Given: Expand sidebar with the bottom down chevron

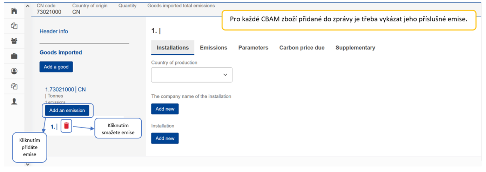Looking at the screenshot, I should [28, 165].
